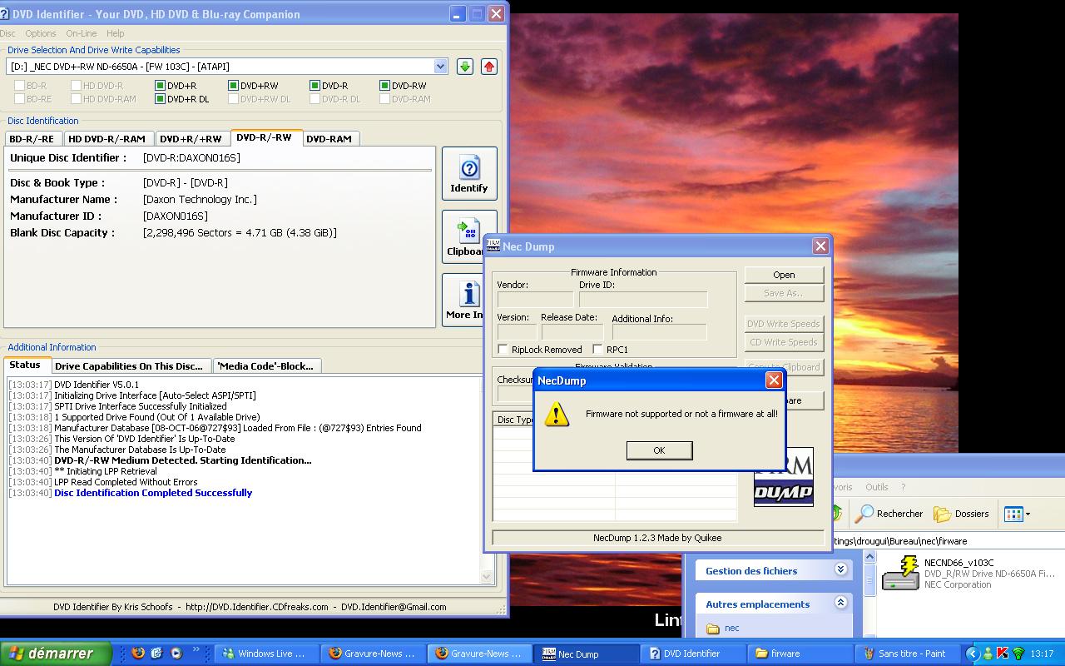Toggle the HD DVD-R checkbox
This screenshot has height=666, width=1065.
[76, 86]
